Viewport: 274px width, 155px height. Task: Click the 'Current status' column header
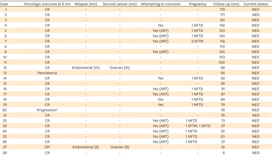click(x=255, y=4)
